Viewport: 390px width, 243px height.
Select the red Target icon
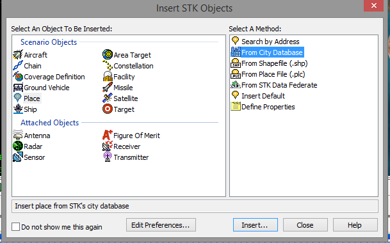(x=108, y=109)
